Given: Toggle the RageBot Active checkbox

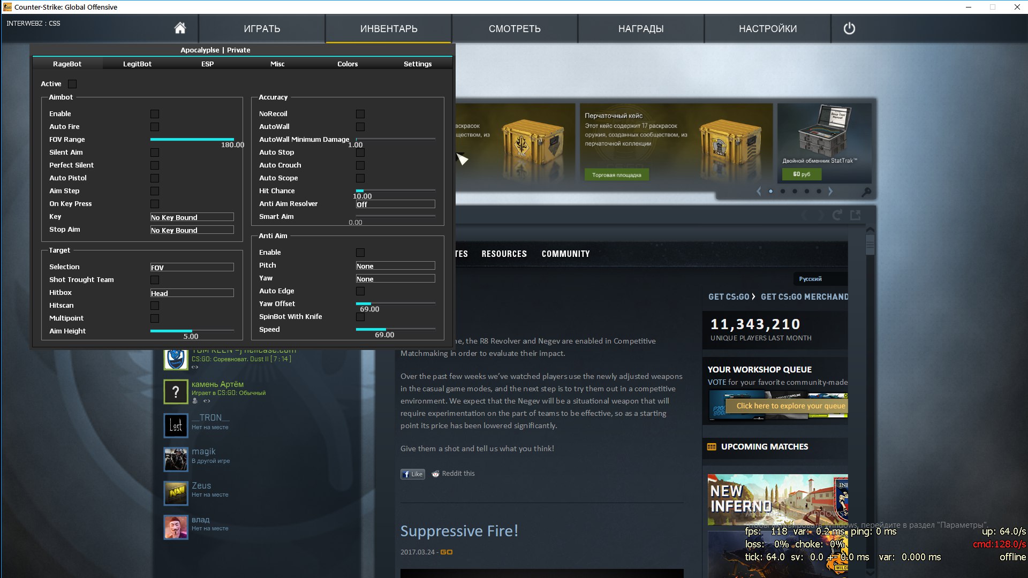Looking at the screenshot, I should coord(72,84).
